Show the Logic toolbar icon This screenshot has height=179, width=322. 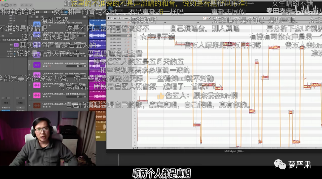(15, 5)
